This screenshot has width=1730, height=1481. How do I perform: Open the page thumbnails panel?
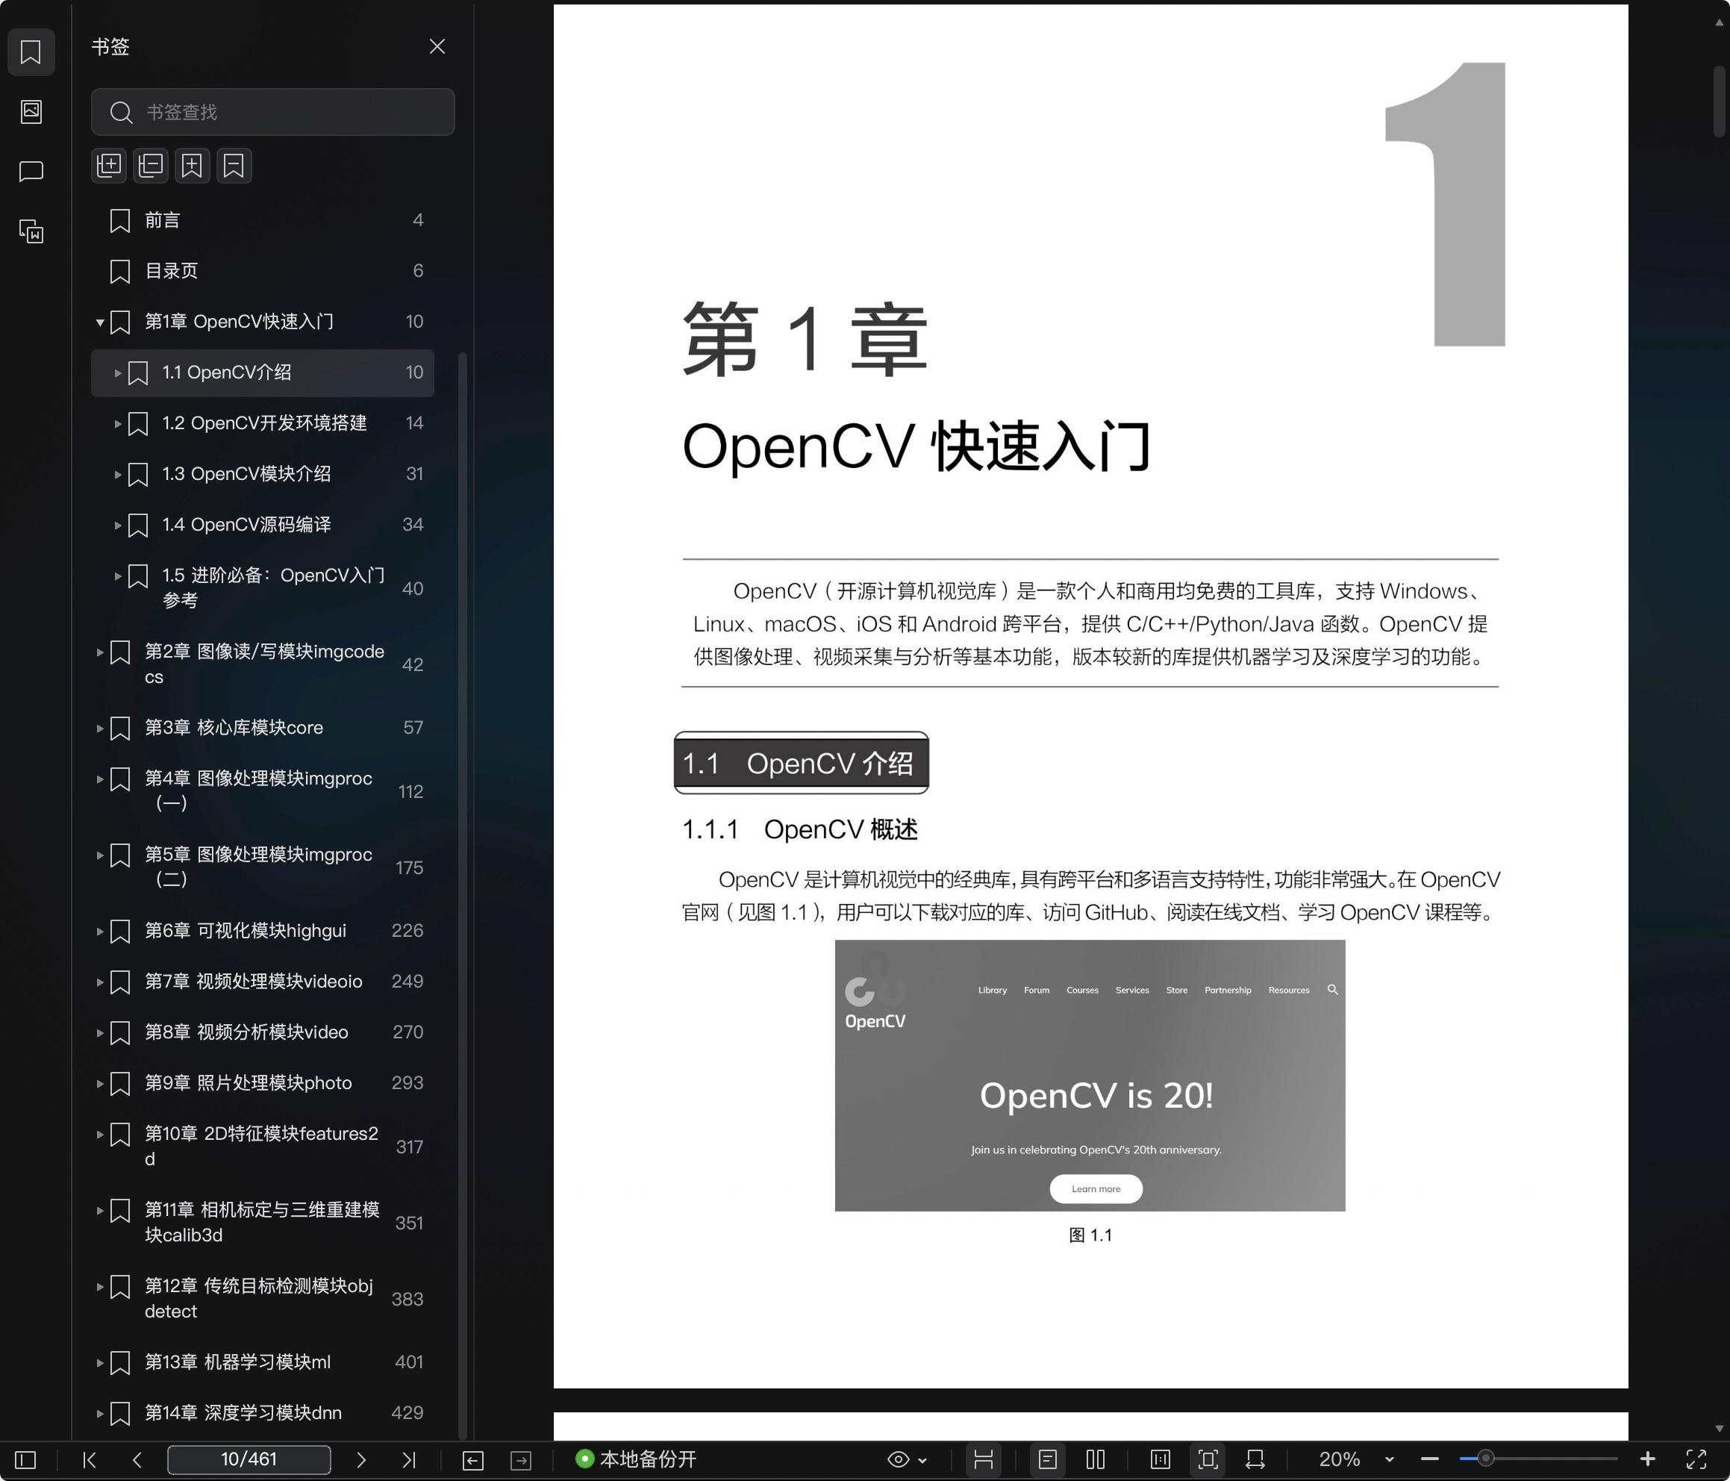[x=31, y=111]
